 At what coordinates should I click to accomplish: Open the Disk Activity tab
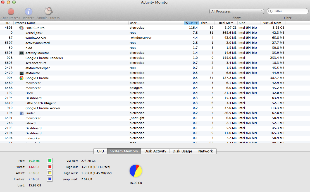pos(155,151)
